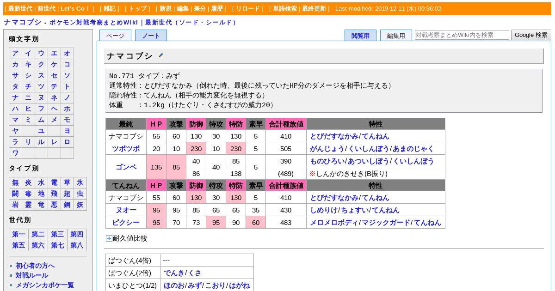Select the 闘 type link

(x=15, y=194)
